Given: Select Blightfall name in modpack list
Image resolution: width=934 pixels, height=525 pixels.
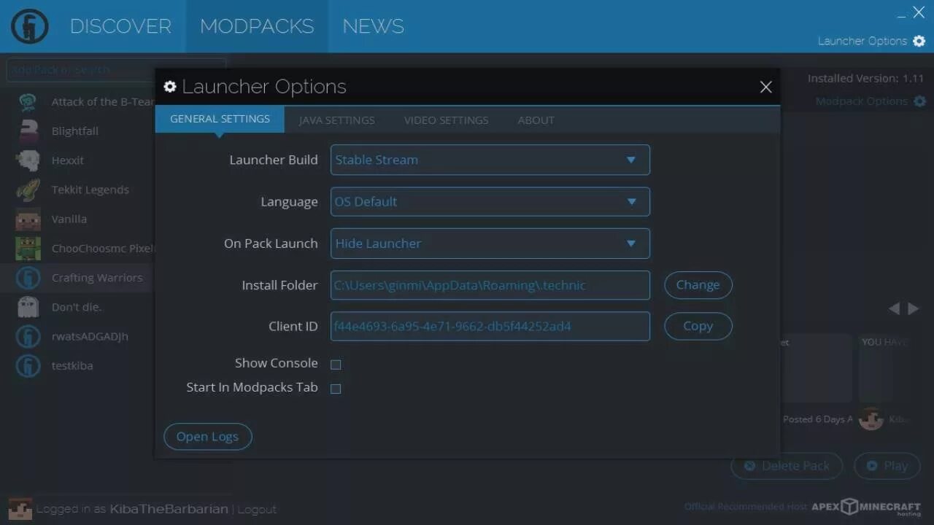Looking at the screenshot, I should [x=74, y=131].
